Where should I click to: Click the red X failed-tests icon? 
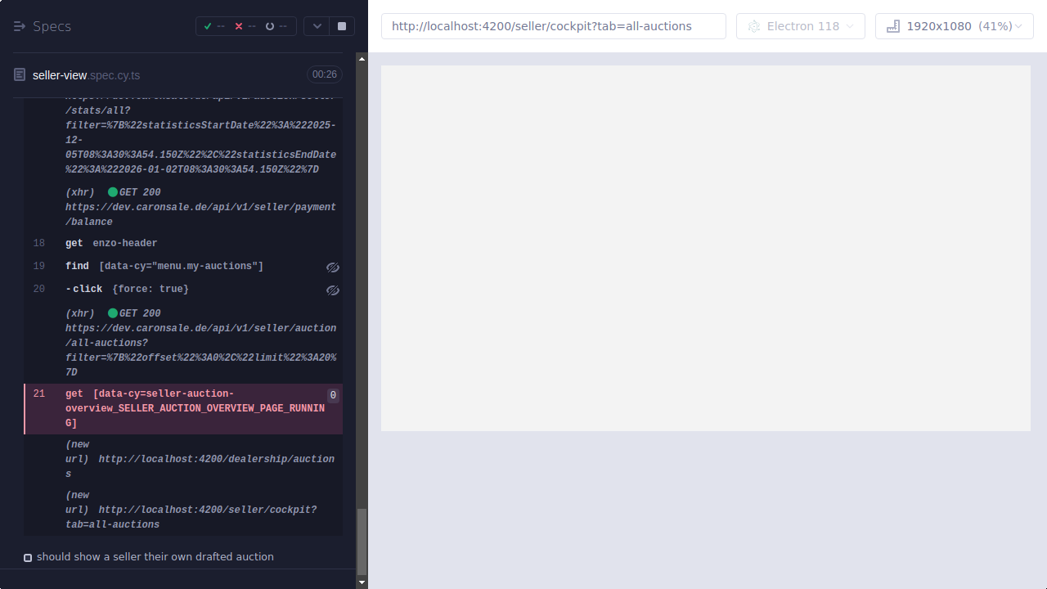237,25
